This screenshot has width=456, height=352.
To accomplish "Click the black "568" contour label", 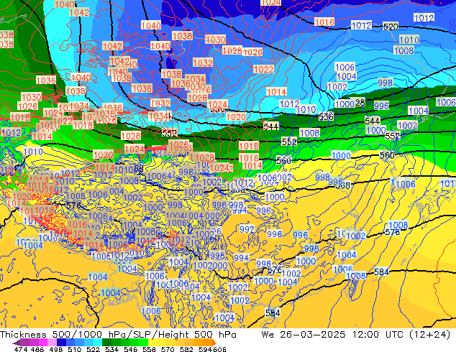I will tap(343, 185).
